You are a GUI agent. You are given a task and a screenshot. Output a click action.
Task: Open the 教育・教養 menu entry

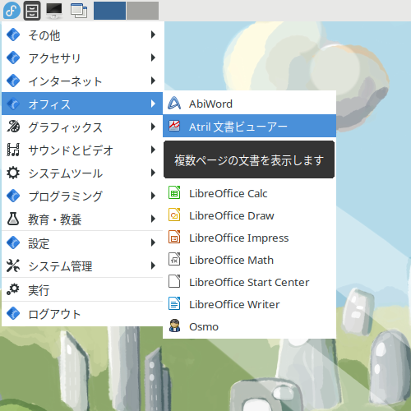pos(82,219)
